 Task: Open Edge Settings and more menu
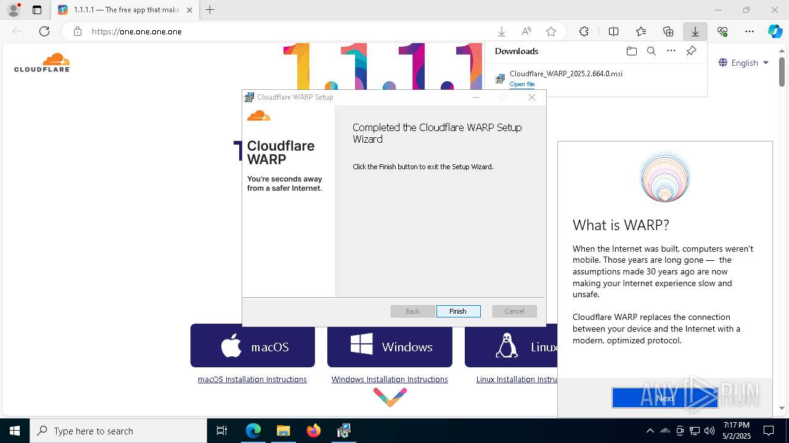click(x=750, y=31)
